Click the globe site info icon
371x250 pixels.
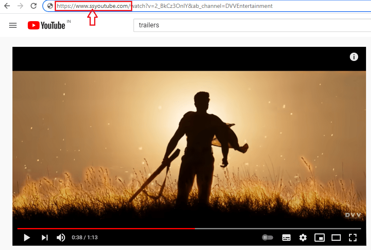(50, 6)
